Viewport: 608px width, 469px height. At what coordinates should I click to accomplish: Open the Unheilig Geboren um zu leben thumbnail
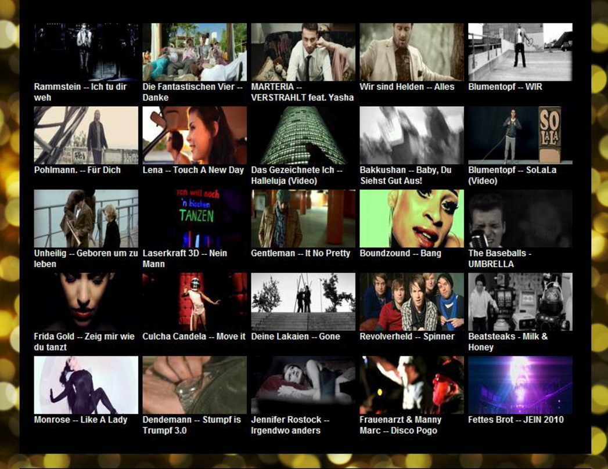tap(86, 219)
